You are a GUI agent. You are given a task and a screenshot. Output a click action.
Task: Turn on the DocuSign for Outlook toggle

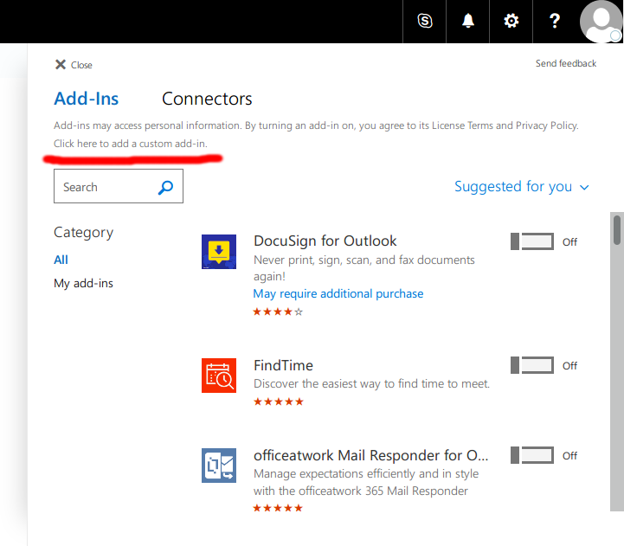click(532, 241)
